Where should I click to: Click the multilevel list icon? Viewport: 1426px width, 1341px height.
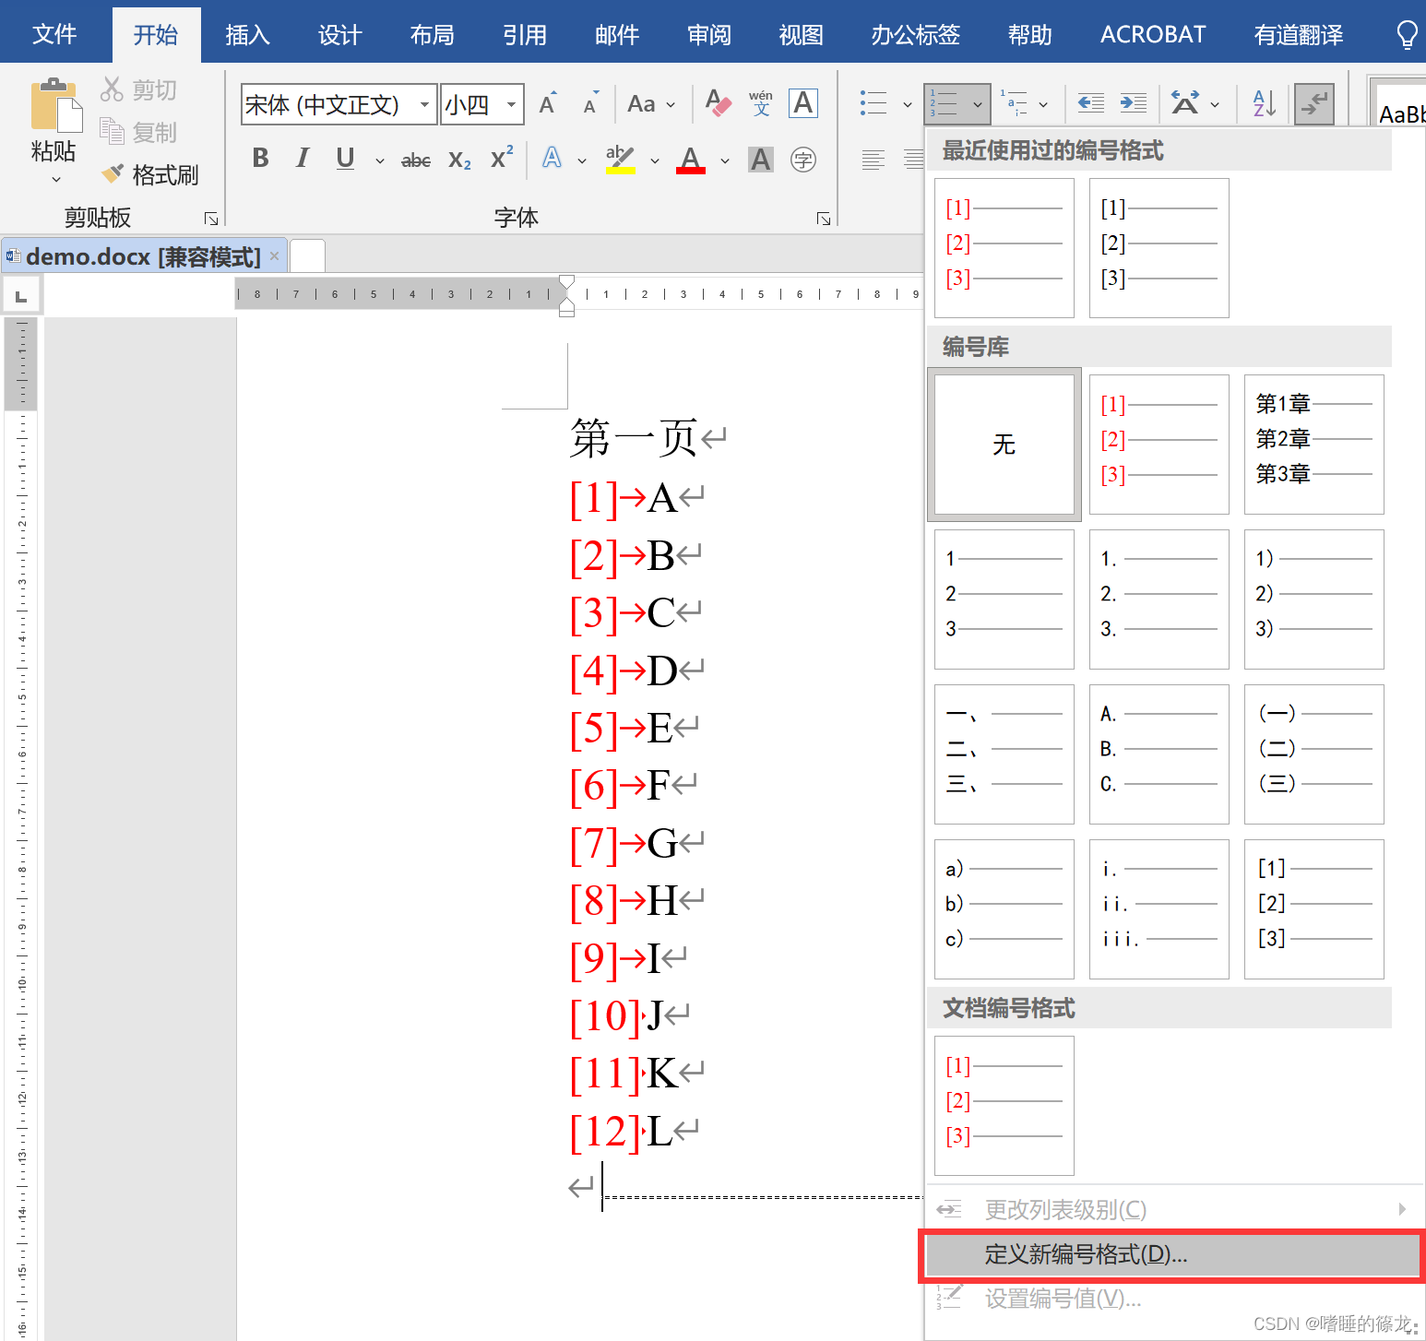point(1014,103)
